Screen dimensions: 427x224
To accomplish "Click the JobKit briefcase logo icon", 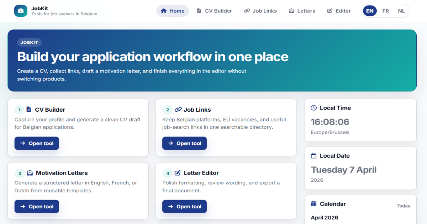I will click(x=21, y=11).
